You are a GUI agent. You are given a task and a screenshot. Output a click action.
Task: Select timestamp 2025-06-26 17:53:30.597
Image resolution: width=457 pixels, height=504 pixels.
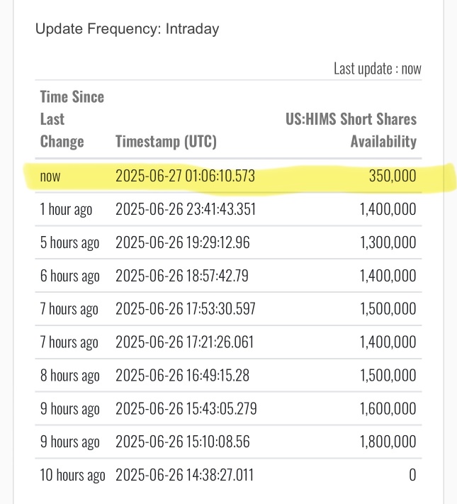186,309
